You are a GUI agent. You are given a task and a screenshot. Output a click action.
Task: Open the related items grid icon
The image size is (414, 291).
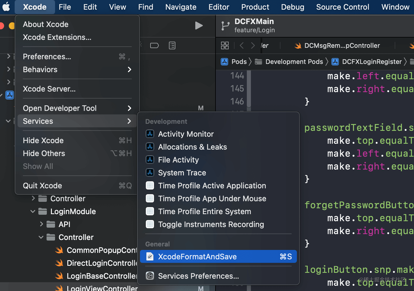225,45
